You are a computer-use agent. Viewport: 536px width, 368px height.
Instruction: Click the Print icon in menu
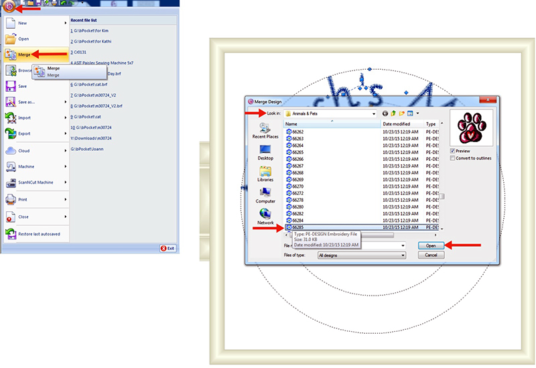point(12,199)
